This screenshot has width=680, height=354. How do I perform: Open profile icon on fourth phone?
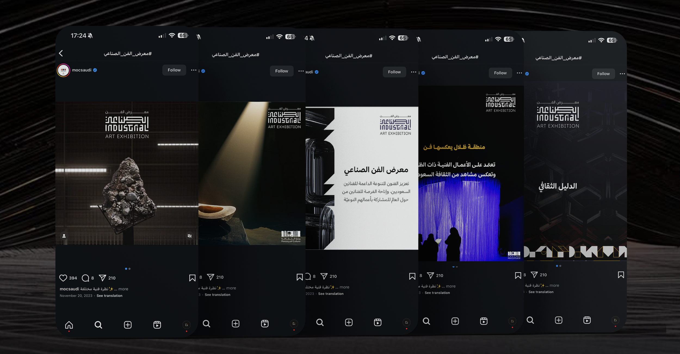(512, 321)
